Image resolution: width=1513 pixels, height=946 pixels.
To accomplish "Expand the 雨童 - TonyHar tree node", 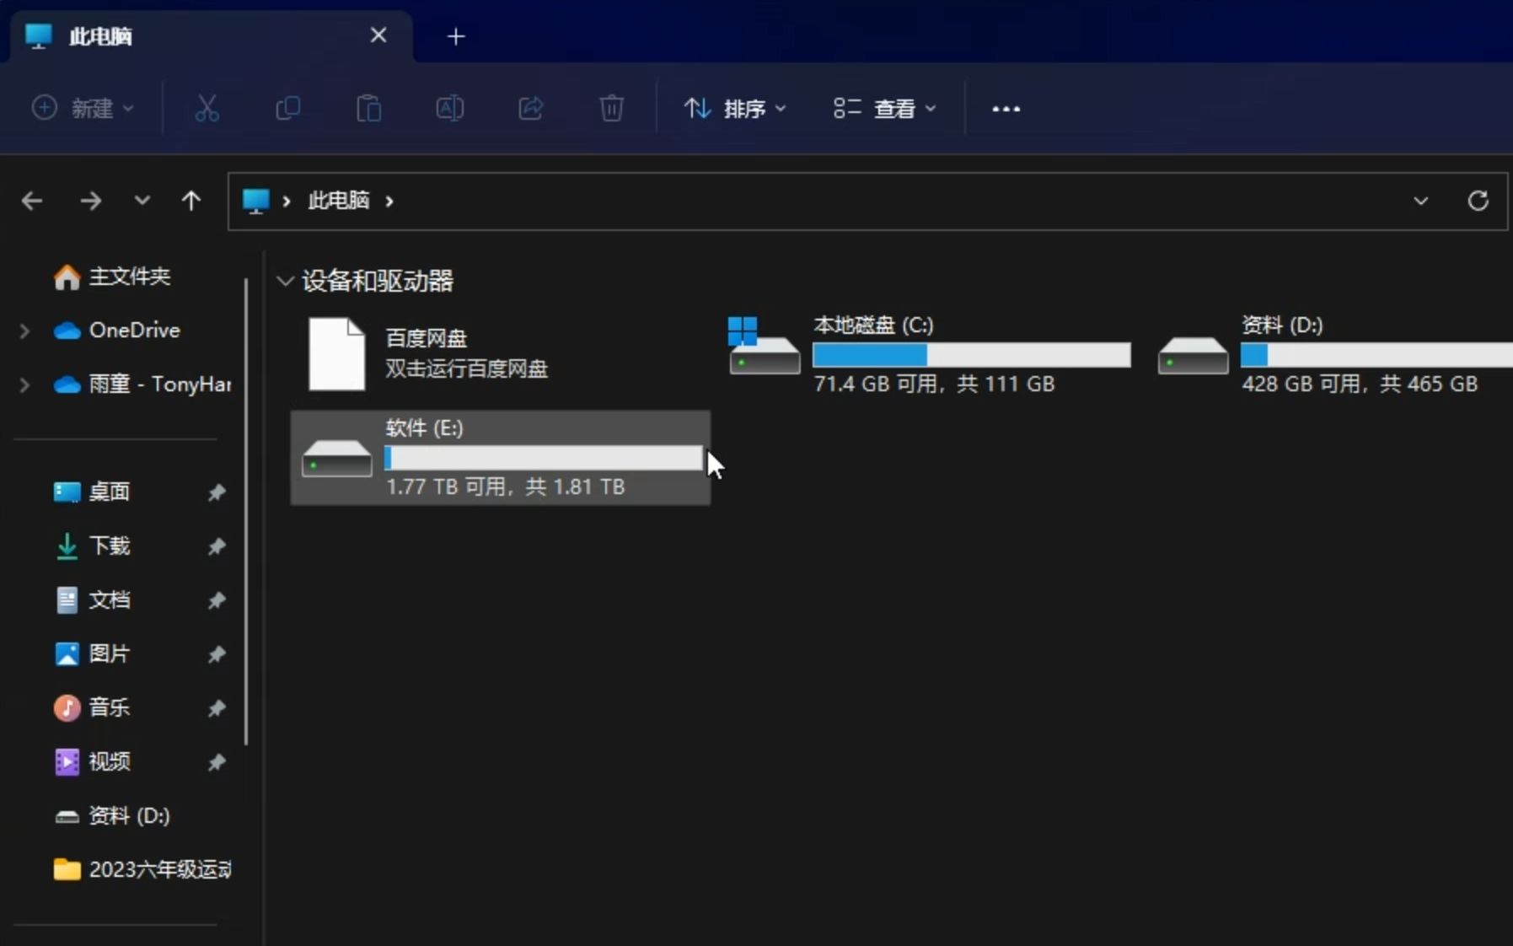I will [24, 384].
